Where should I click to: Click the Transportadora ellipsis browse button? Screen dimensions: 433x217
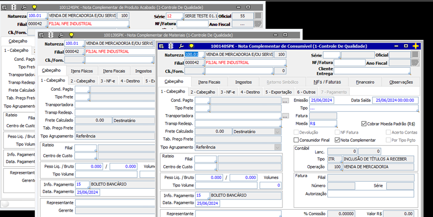tap(285, 116)
